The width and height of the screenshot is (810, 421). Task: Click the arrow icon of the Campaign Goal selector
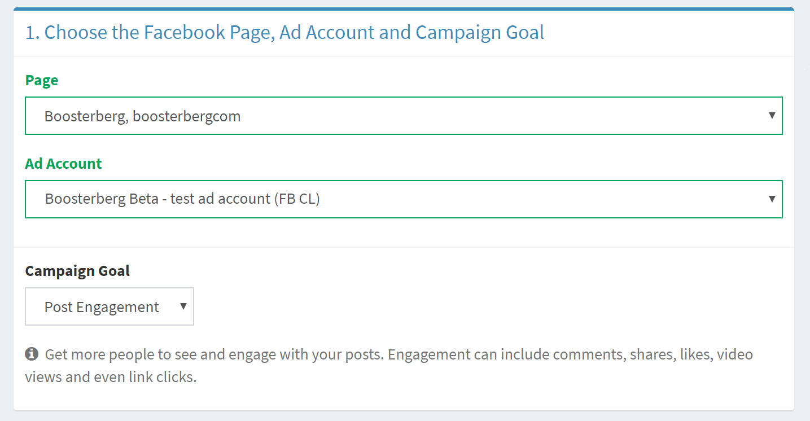(x=183, y=306)
